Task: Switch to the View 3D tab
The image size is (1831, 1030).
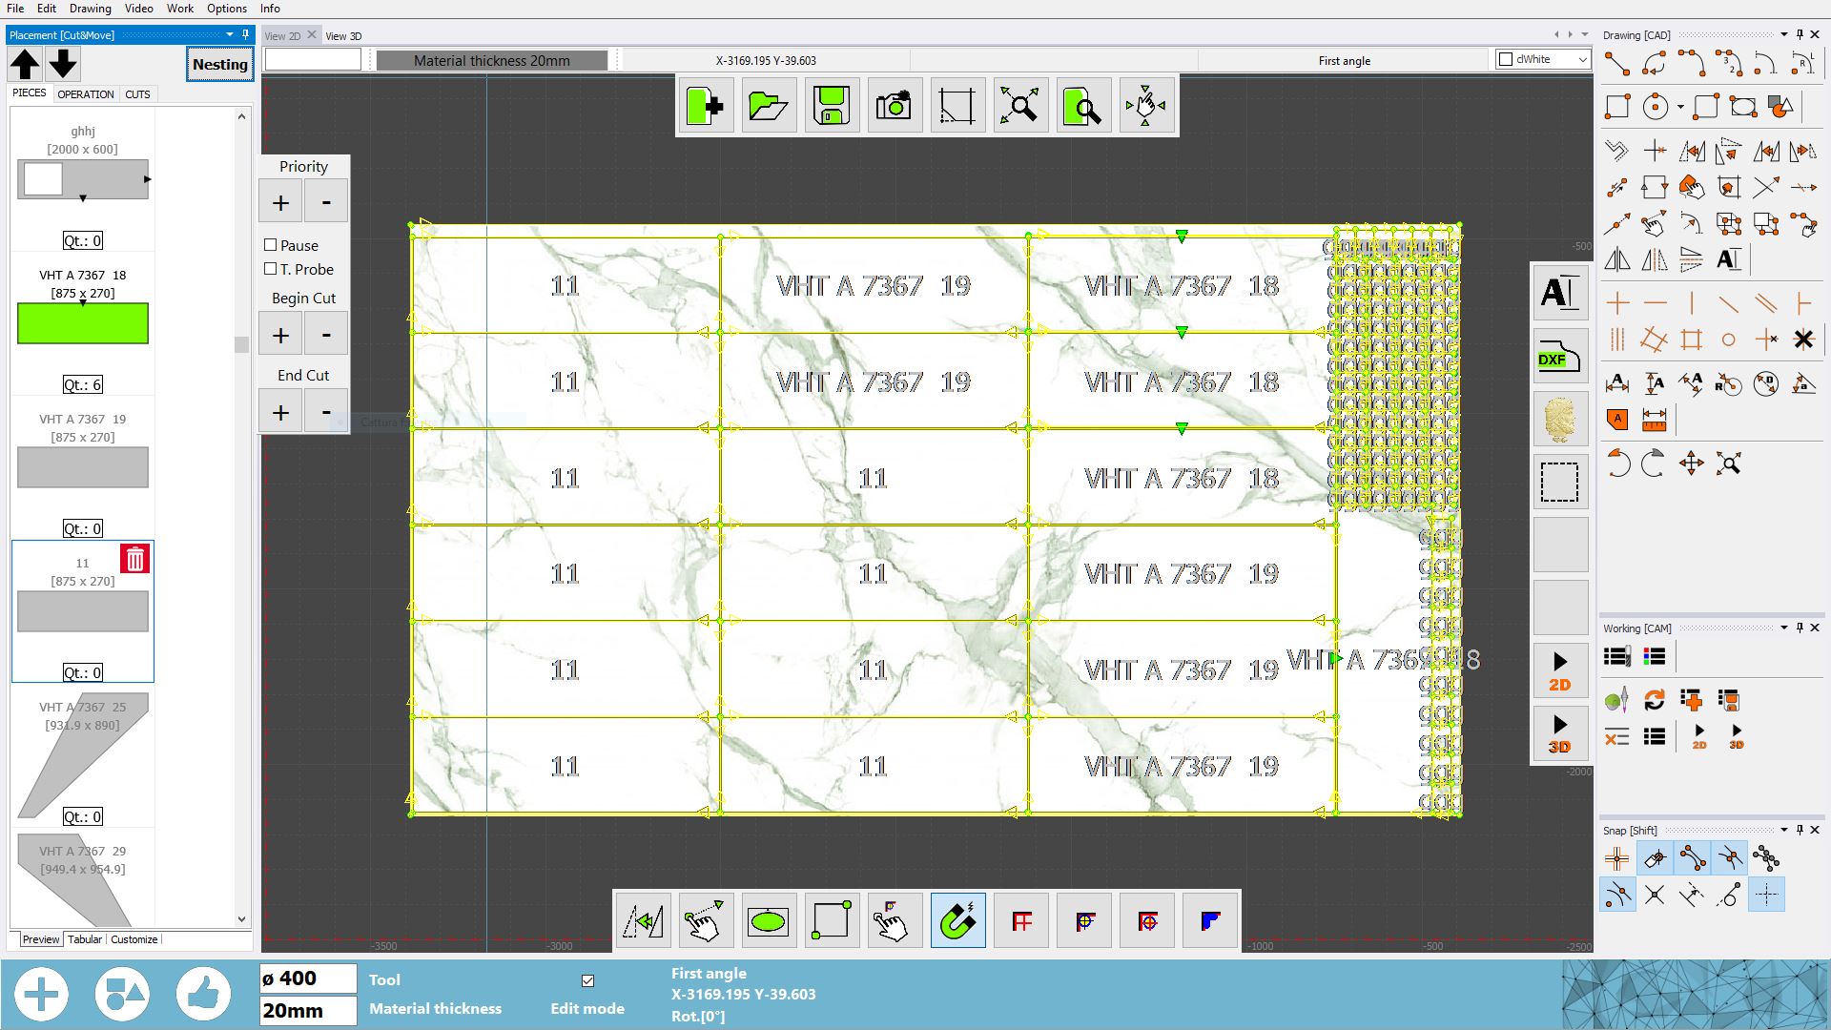Action: pos(342,34)
